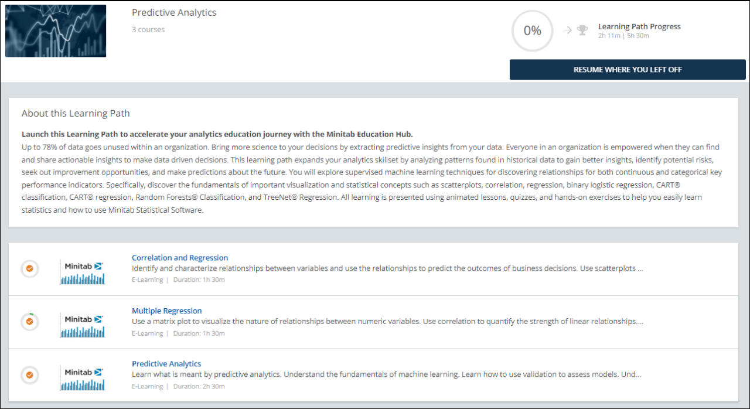Click the trophy icon near Learning Path Progress
This screenshot has height=409, width=750.
(582, 30)
